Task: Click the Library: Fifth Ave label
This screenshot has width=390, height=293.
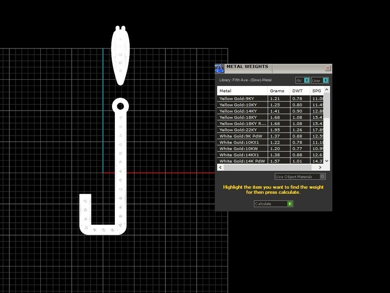Action: point(245,80)
